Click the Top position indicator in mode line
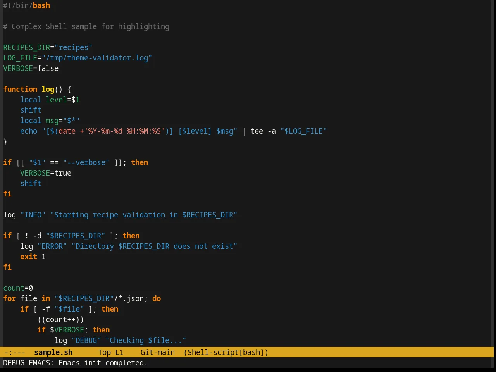The image size is (496, 372). pos(104,352)
